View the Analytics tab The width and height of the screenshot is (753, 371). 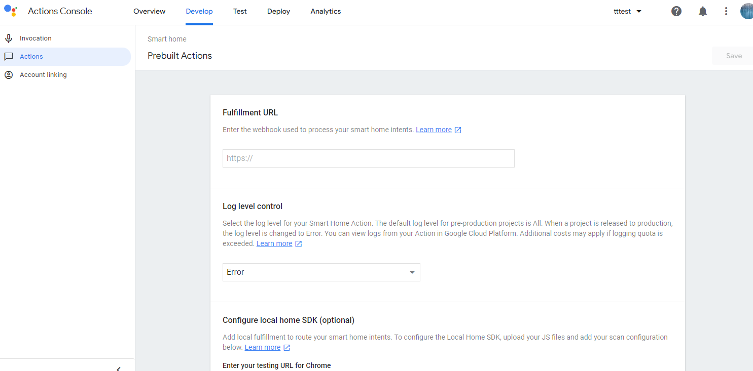point(326,11)
